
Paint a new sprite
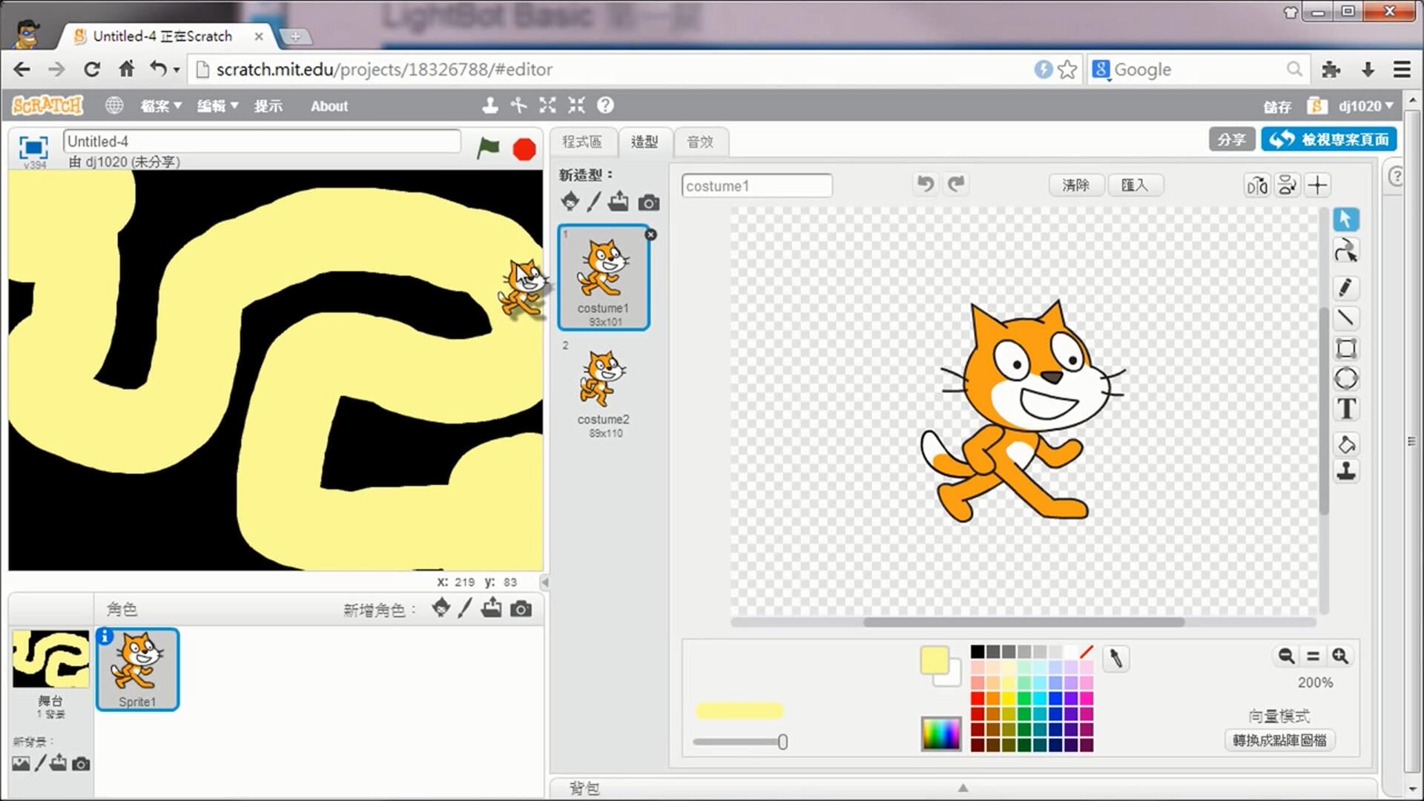(x=465, y=608)
